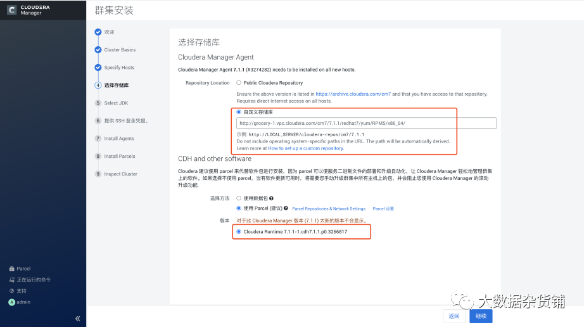Select Cloudera Runtime 7.1.1 version radio
This screenshot has height=327, width=584.
tap(239, 232)
